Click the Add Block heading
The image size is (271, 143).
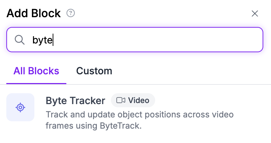(34, 13)
